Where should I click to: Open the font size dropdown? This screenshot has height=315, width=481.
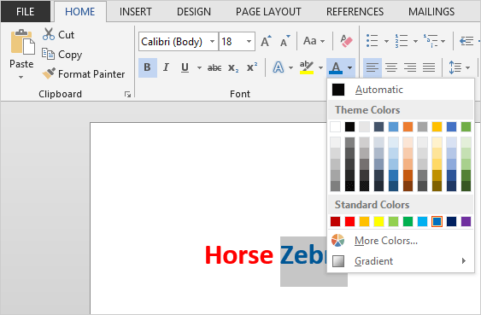coord(249,41)
